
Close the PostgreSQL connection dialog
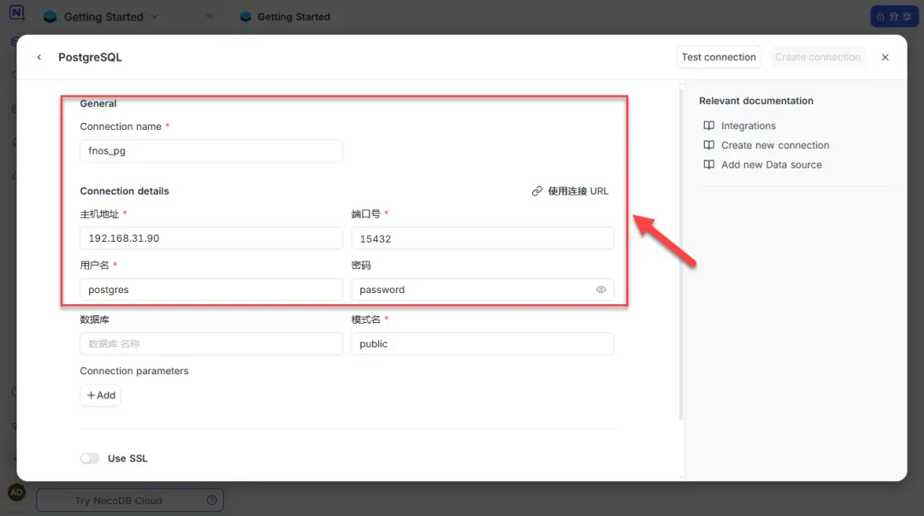click(x=885, y=57)
